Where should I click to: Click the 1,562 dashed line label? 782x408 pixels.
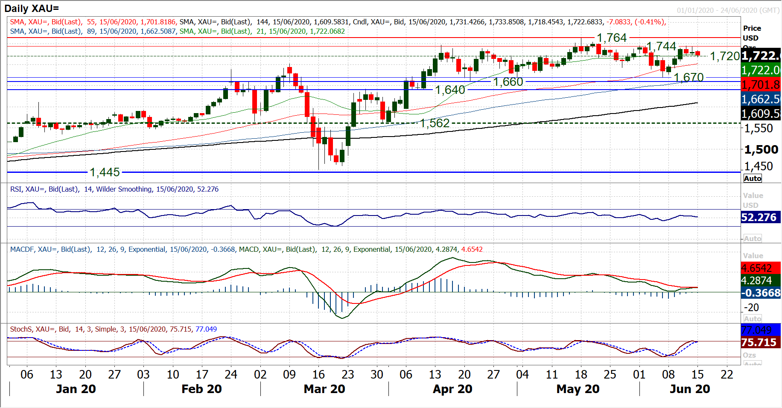click(x=435, y=123)
